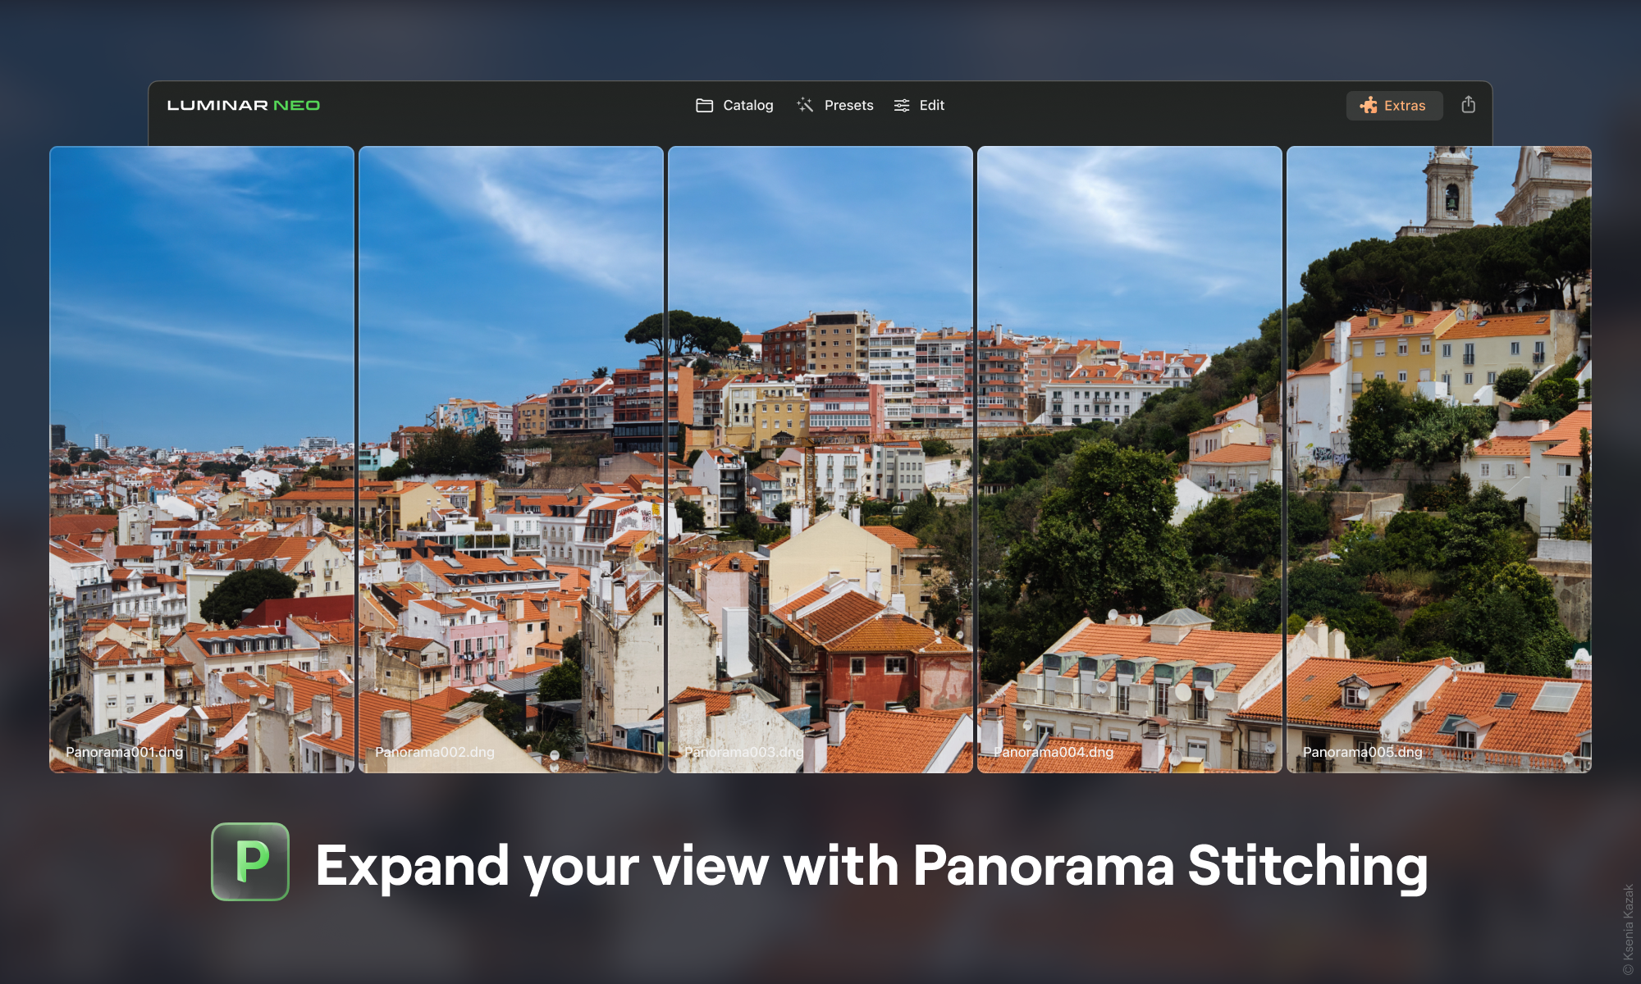Click the Ksenia Kazak copyright credit
This screenshot has width=1641, height=984.
(1628, 928)
